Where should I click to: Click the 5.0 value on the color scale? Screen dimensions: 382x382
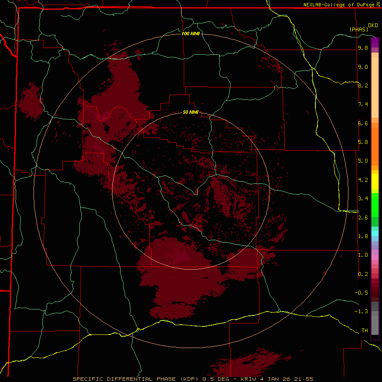pos(363,161)
